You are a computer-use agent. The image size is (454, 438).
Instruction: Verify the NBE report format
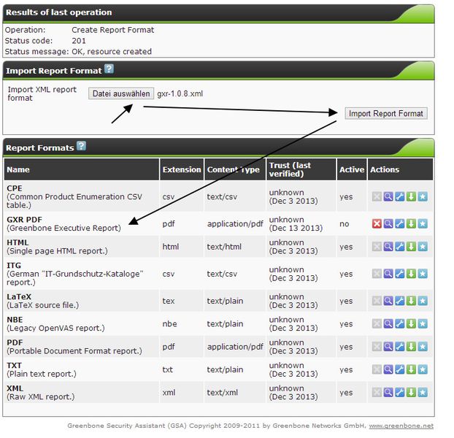tap(423, 323)
